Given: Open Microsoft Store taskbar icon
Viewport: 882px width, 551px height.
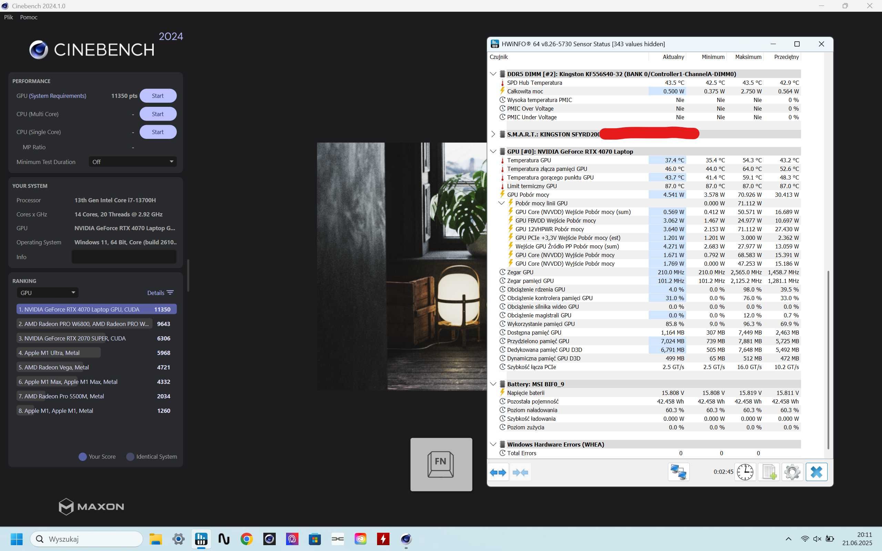Looking at the screenshot, I should [315, 539].
